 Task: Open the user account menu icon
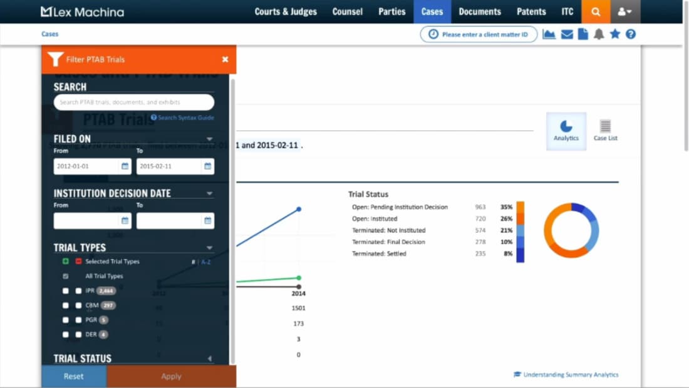point(625,12)
